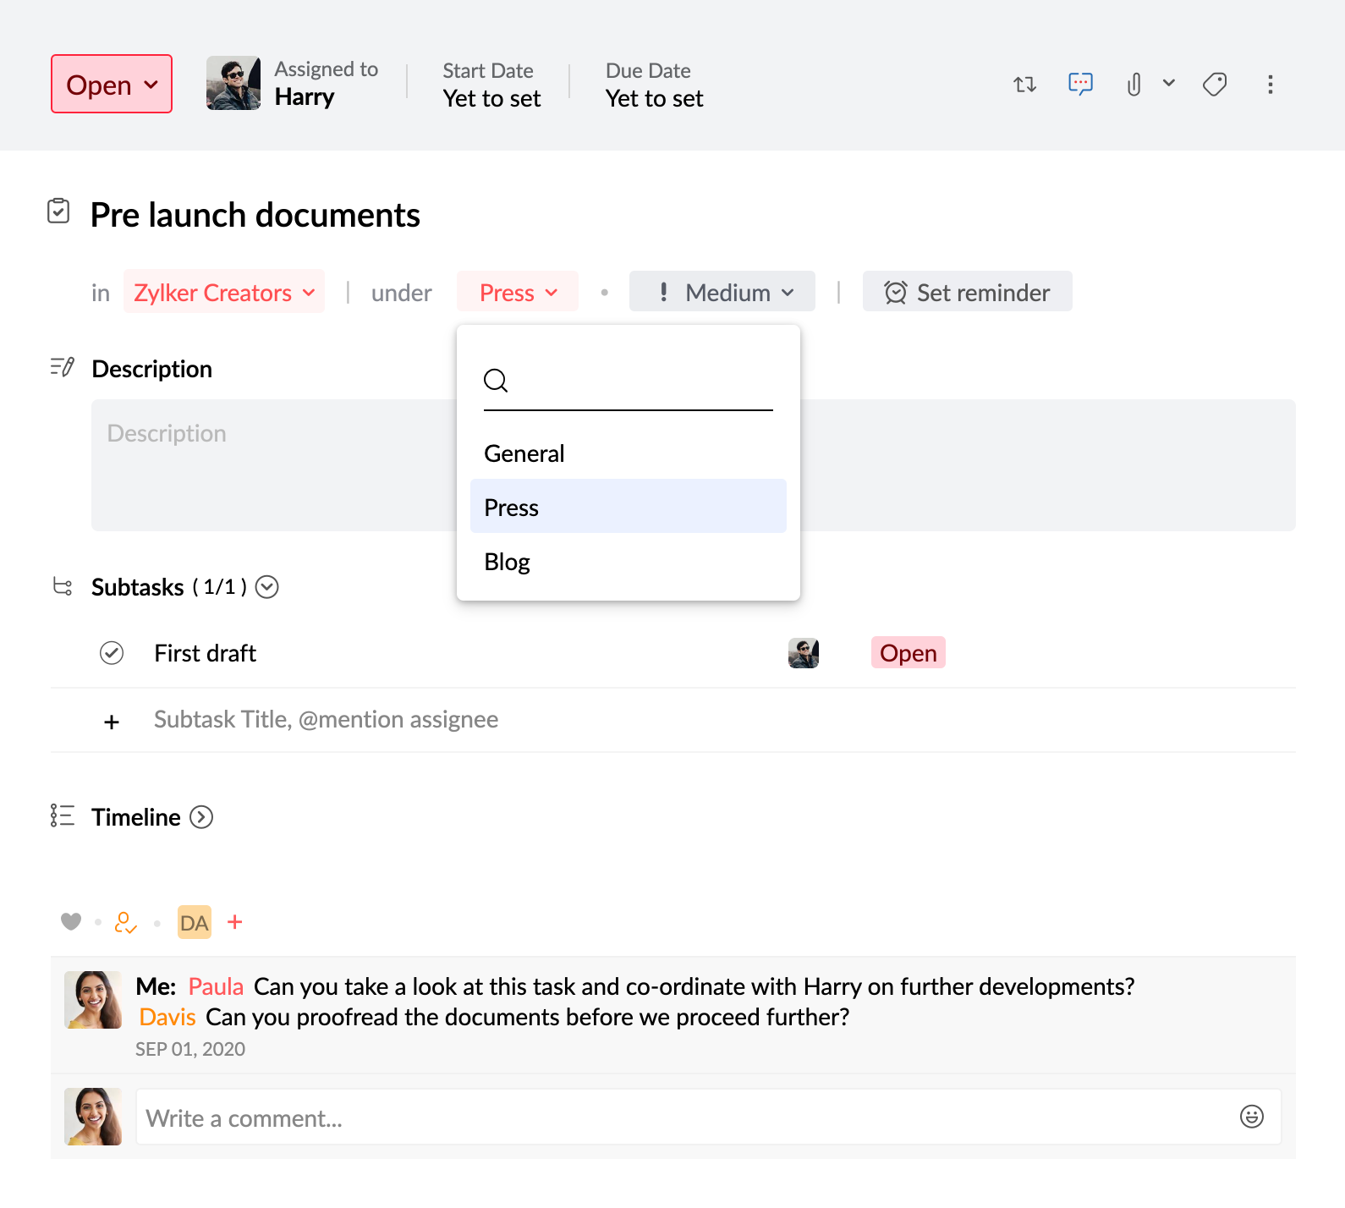Click the heart like icon
The height and width of the screenshot is (1208, 1345).
[x=71, y=921]
